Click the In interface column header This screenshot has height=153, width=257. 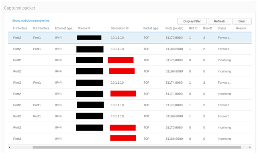point(20,28)
